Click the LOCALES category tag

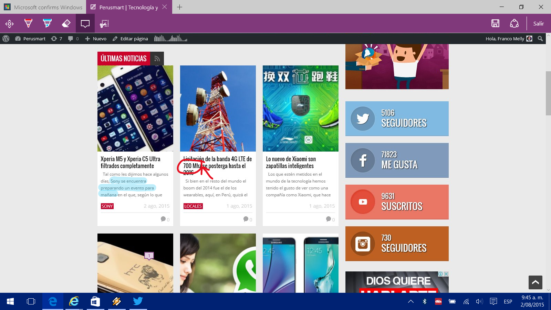(193, 206)
